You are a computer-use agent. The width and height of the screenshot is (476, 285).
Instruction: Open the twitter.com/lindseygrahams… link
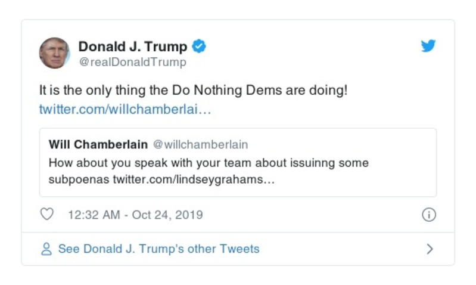coord(194,179)
